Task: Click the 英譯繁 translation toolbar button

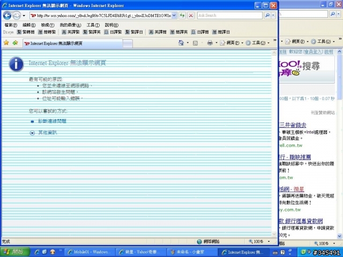Action: (x=70, y=32)
